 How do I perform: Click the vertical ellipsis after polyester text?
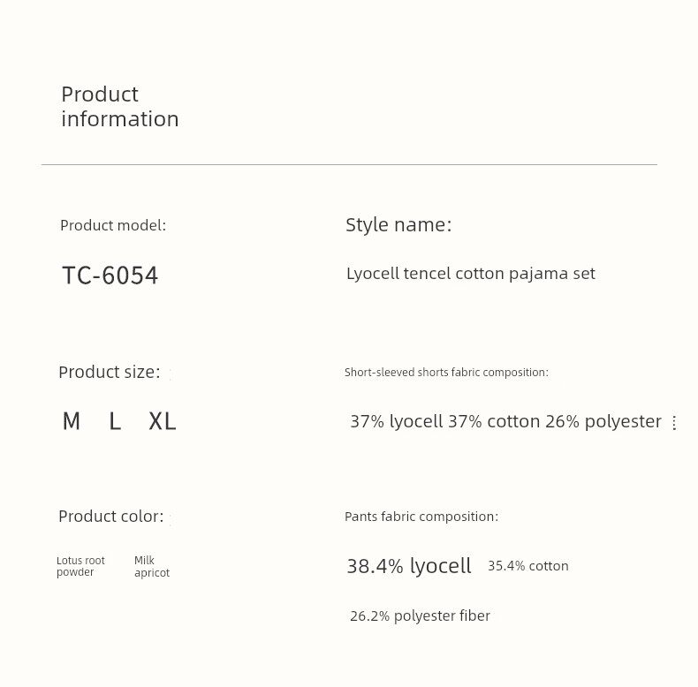point(674,423)
